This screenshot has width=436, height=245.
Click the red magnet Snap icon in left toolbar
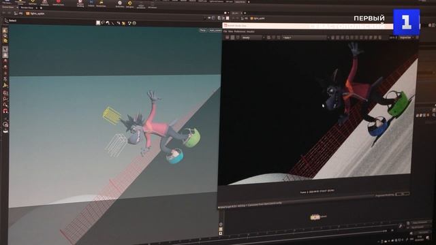point(5,111)
